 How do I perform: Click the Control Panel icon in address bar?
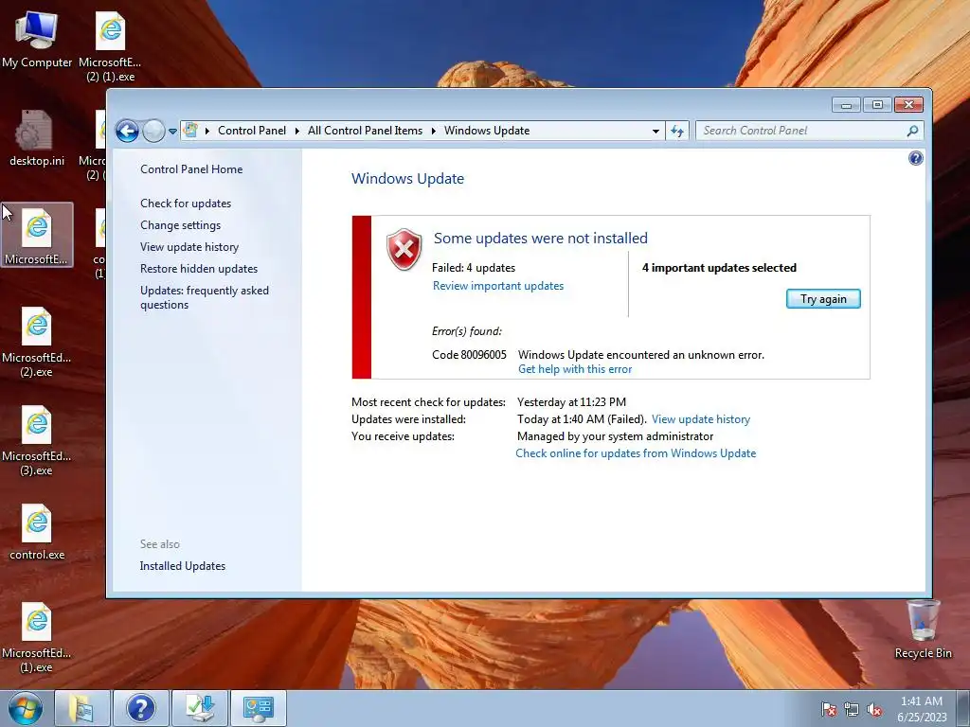pyautogui.click(x=191, y=131)
